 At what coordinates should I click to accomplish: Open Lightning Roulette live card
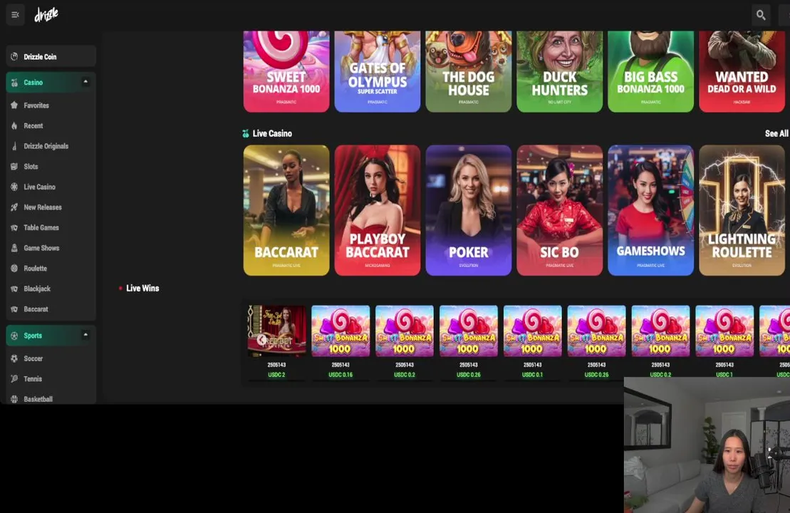point(742,210)
